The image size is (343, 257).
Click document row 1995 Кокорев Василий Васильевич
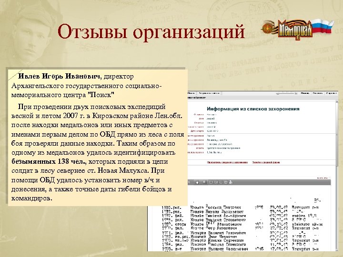click(x=240, y=249)
